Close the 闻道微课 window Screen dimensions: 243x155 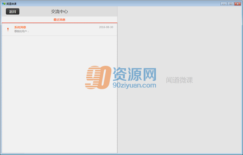[237, 4]
